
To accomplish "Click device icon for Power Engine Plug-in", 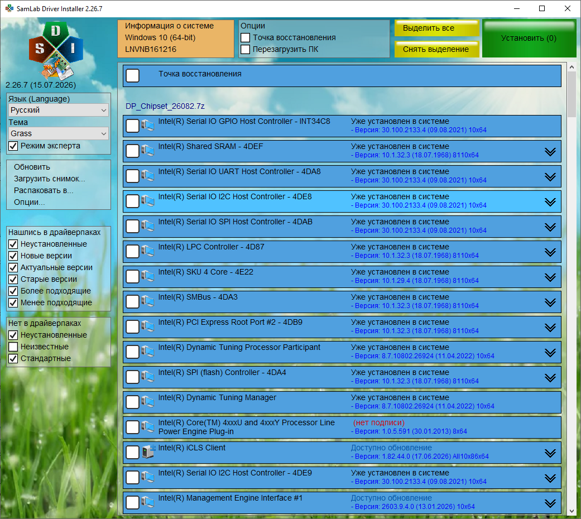I will (x=148, y=427).
